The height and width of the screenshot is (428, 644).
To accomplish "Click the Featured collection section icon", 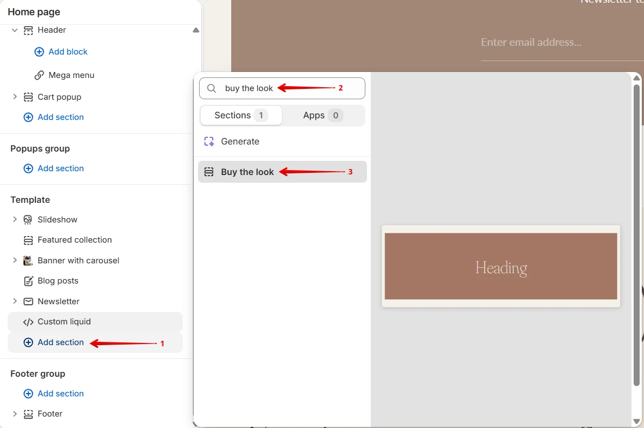I will [28, 240].
